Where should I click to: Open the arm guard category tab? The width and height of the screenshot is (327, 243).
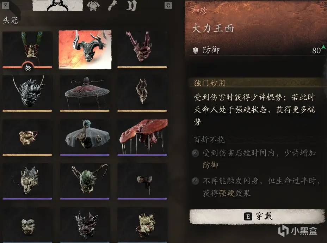click(113, 6)
